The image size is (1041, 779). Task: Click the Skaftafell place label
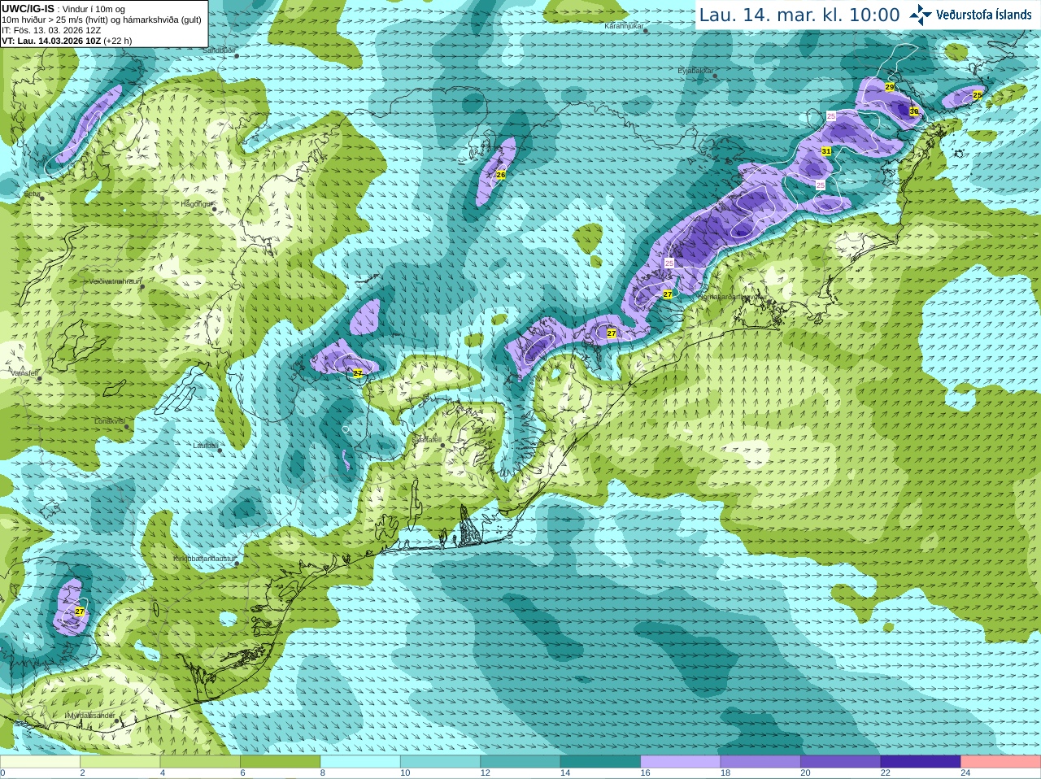pyautogui.click(x=426, y=440)
